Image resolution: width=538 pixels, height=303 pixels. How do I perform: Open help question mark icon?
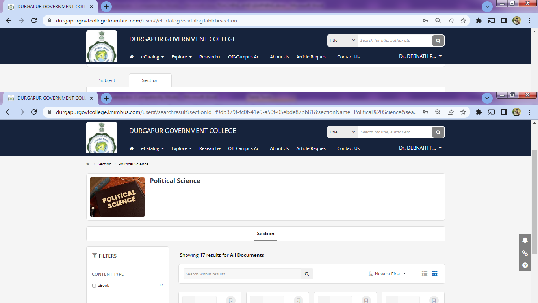pyautogui.click(x=525, y=266)
